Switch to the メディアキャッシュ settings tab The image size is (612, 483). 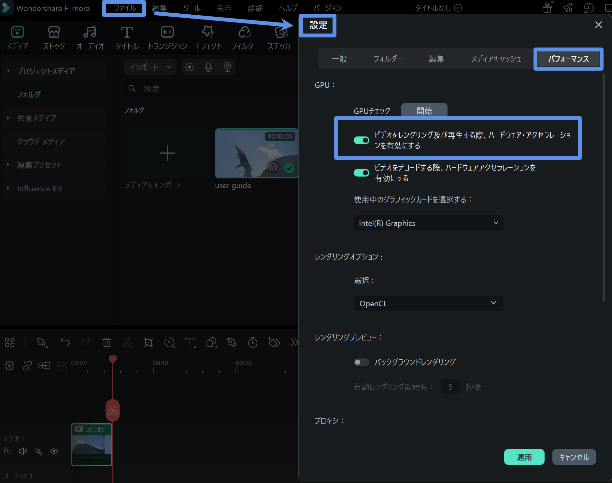coord(496,59)
